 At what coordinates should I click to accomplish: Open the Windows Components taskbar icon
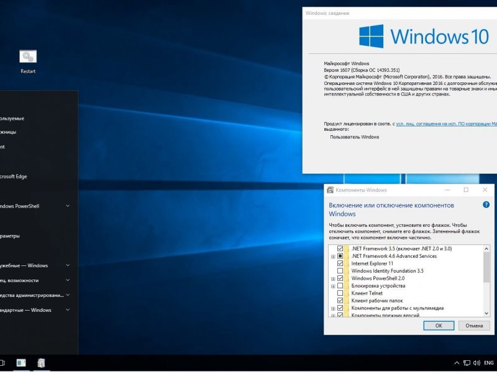41,363
